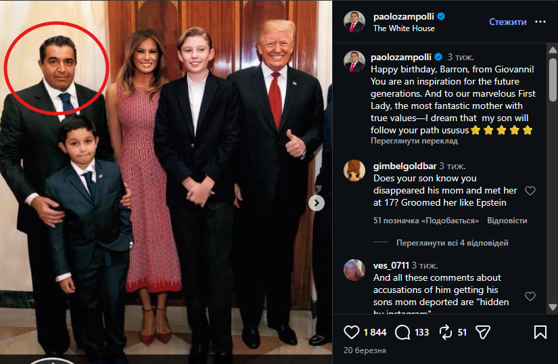Open ves_0711's profile avatar

[354, 270]
